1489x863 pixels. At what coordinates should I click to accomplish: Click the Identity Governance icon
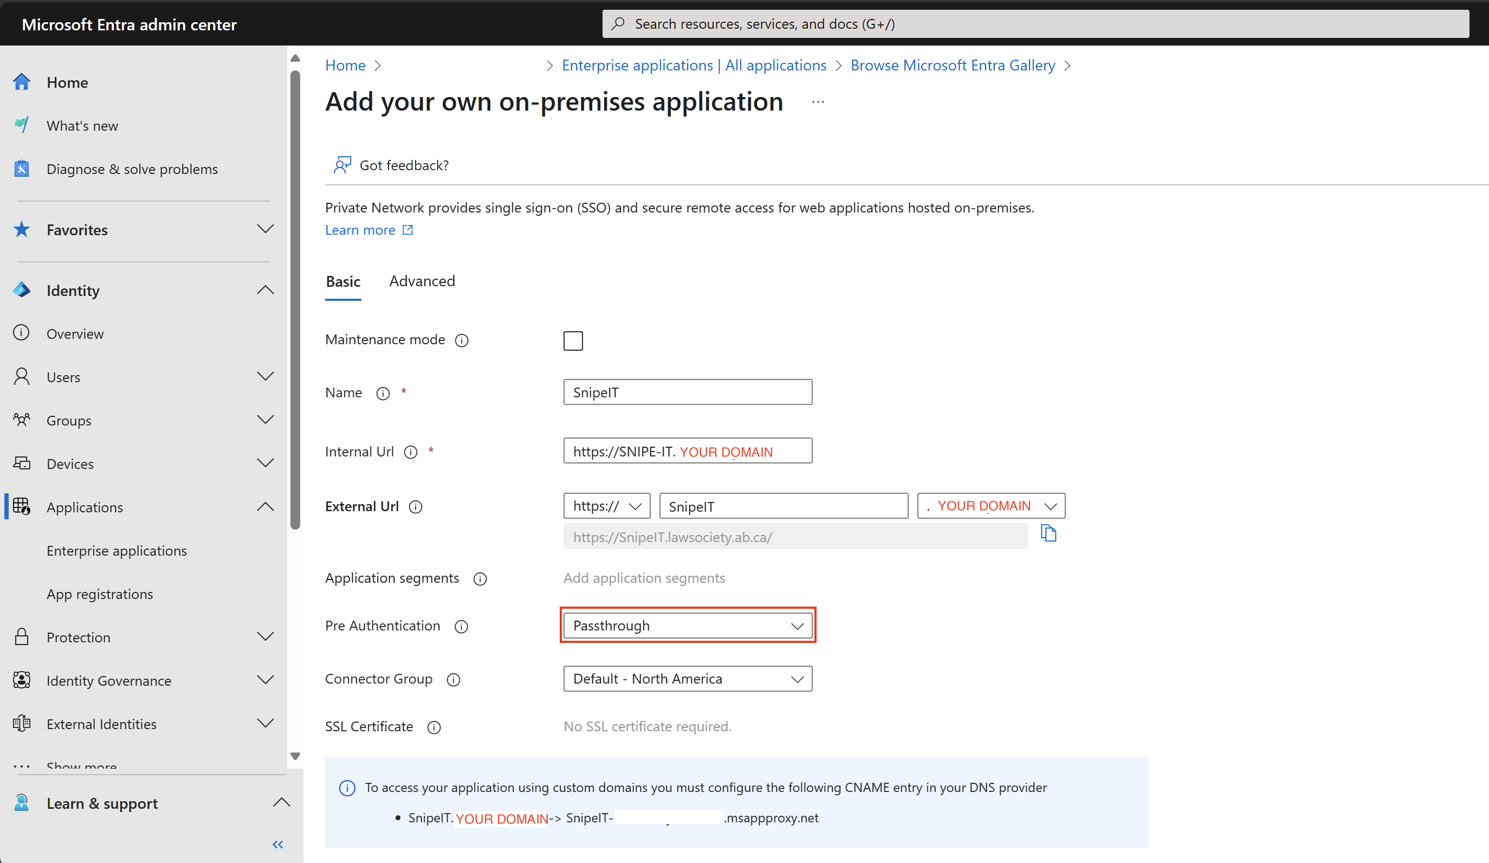pos(22,680)
